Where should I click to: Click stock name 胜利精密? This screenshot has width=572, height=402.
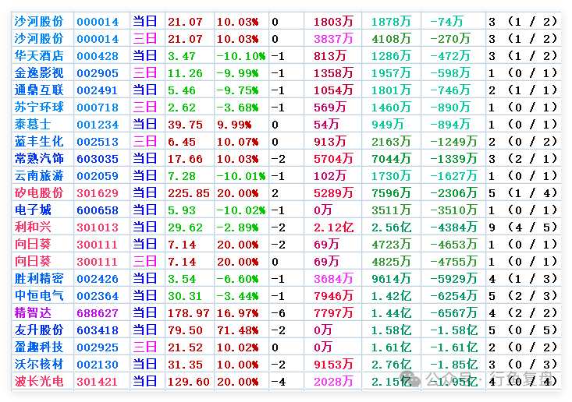(x=39, y=279)
